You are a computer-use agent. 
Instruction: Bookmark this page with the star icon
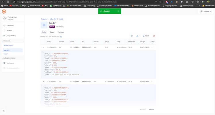pyautogui.click(x=160, y=2)
